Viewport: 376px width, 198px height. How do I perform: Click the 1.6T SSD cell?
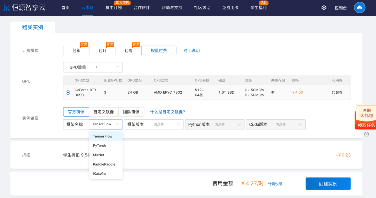click(226, 92)
